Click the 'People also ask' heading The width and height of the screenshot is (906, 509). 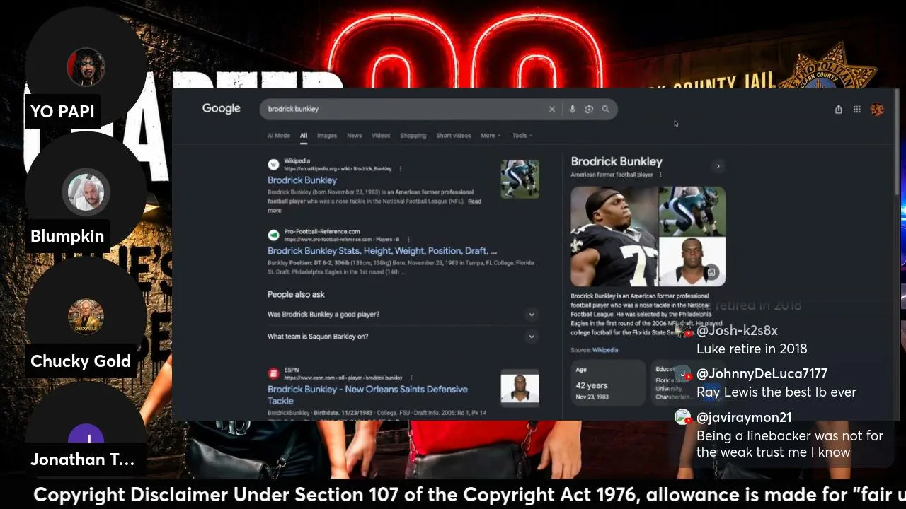coord(296,294)
